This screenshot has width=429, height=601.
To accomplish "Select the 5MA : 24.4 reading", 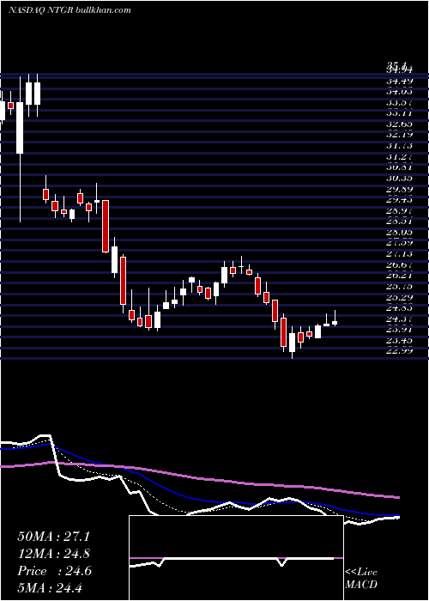I will [51, 587].
